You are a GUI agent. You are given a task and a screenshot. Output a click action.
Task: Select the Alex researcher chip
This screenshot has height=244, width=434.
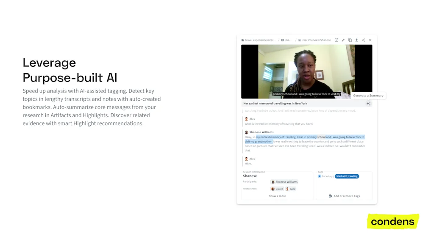pyautogui.click(x=291, y=189)
